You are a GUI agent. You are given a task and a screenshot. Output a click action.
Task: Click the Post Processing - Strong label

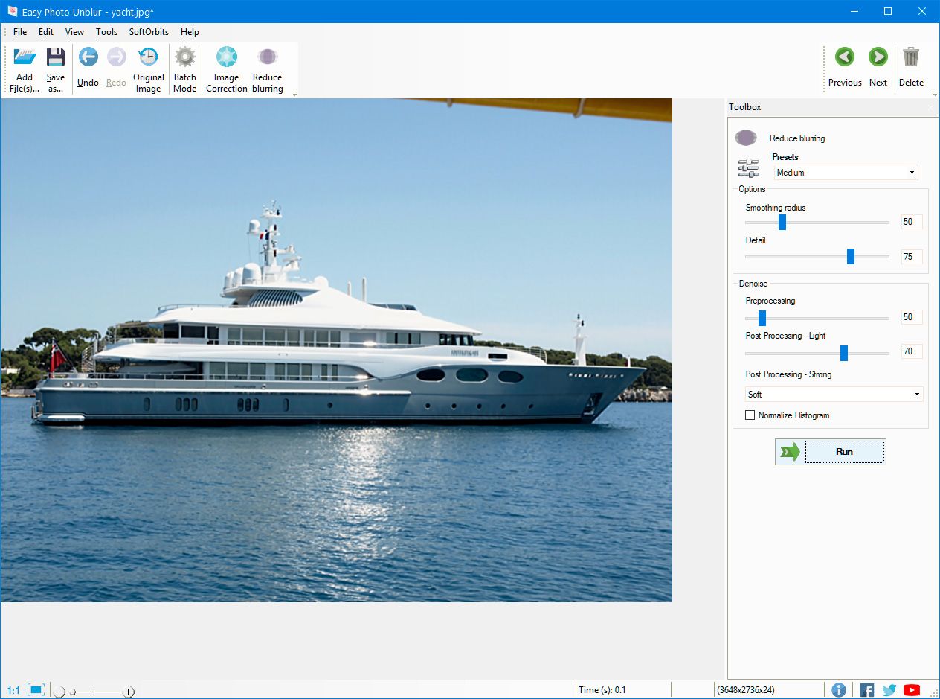pos(788,374)
